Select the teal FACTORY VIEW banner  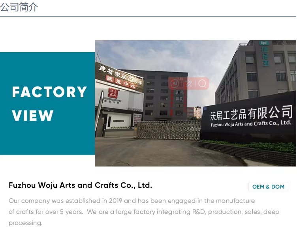(x=47, y=103)
